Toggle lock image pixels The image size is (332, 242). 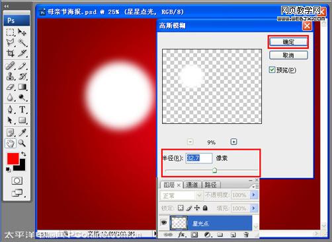tap(188, 208)
